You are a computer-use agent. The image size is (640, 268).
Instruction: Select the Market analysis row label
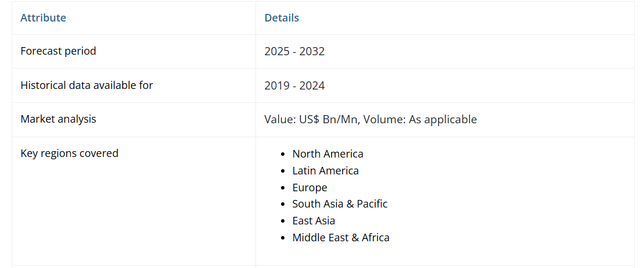[58, 119]
